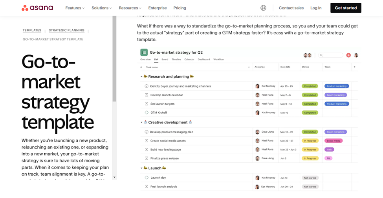This screenshot has height=198, width=383.
Task: Click the search magnifier in project toolbar
Action: (321, 55)
